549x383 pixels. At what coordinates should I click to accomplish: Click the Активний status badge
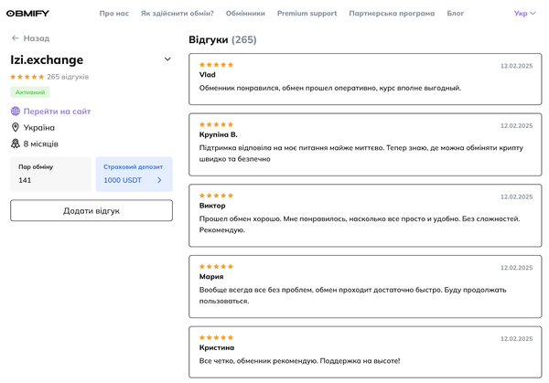30,92
